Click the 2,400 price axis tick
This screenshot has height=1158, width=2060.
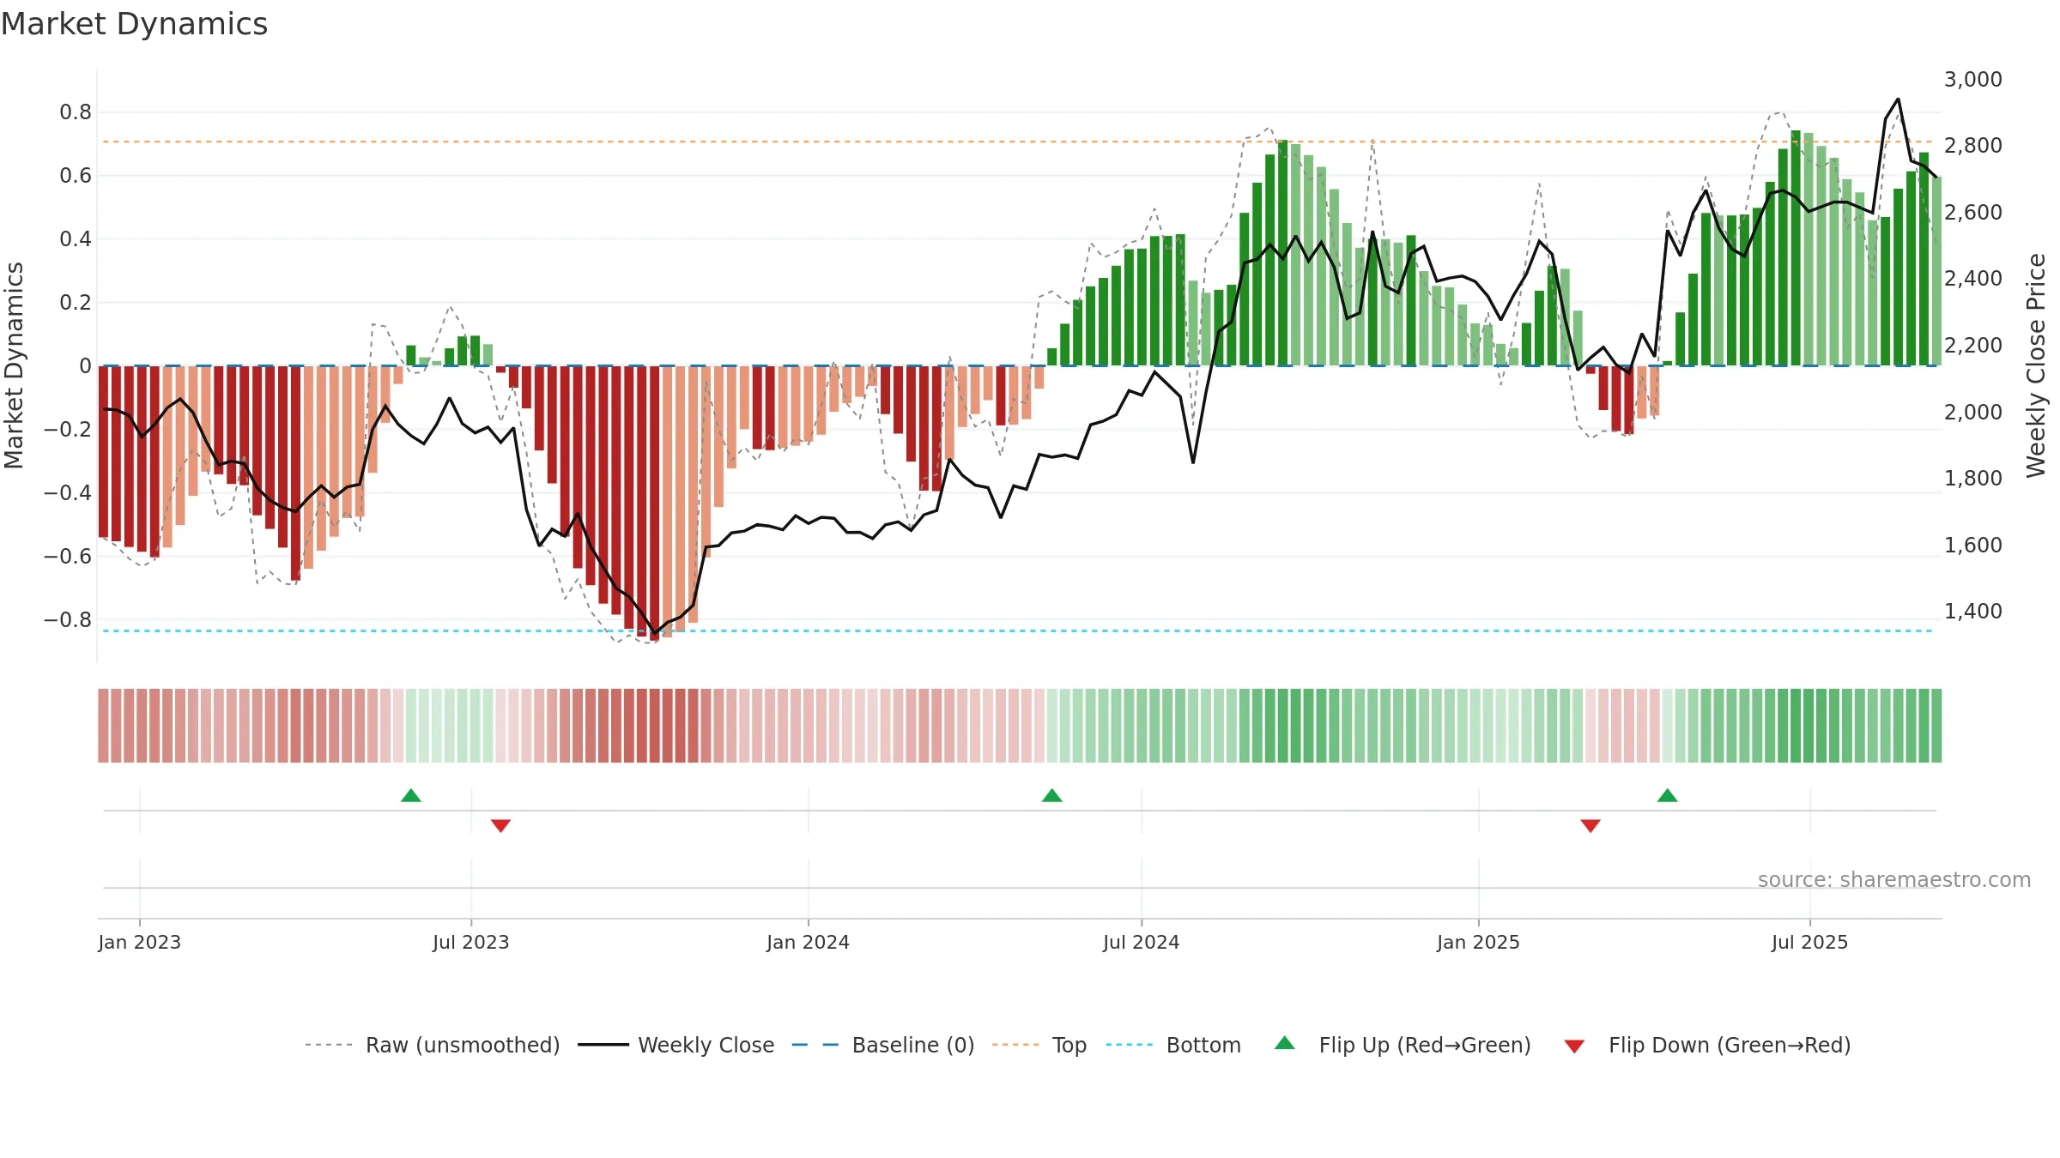(x=1973, y=279)
